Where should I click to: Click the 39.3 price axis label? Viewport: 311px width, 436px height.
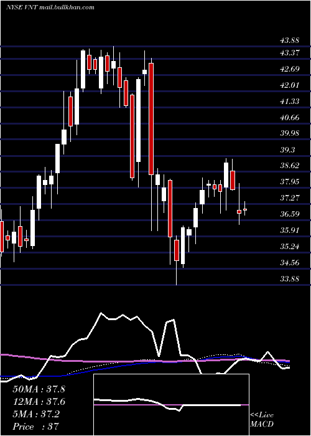[x=287, y=150]
